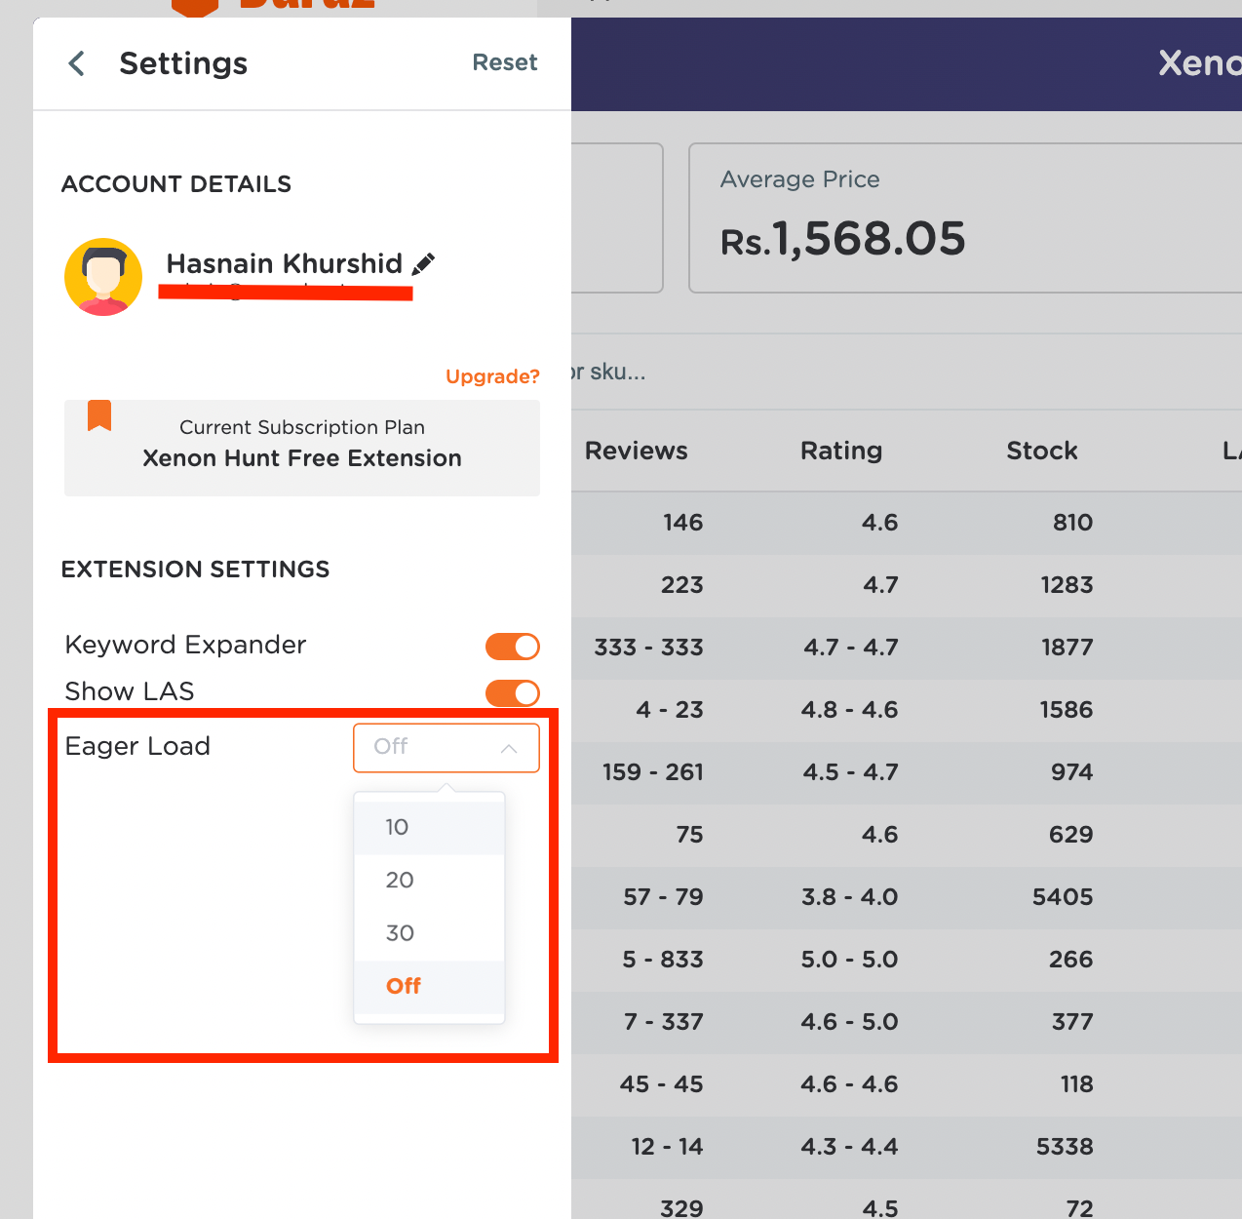This screenshot has height=1219, width=1242.
Task: Click the stock cell showing 5405
Action: [1064, 897]
